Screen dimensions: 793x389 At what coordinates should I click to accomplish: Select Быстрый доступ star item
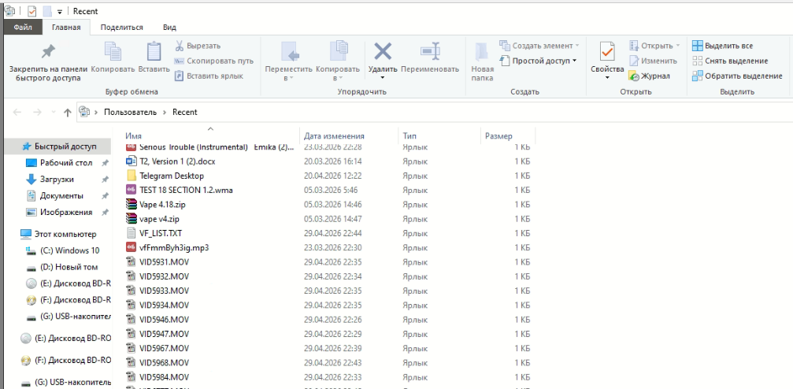point(57,146)
